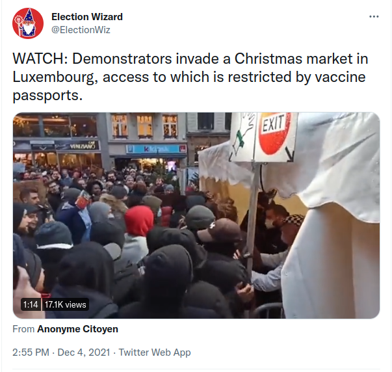Open the Twitter Web App source link
392x372 pixels.
155,352
